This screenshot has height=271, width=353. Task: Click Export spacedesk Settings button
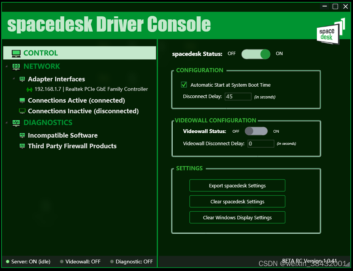point(237,185)
